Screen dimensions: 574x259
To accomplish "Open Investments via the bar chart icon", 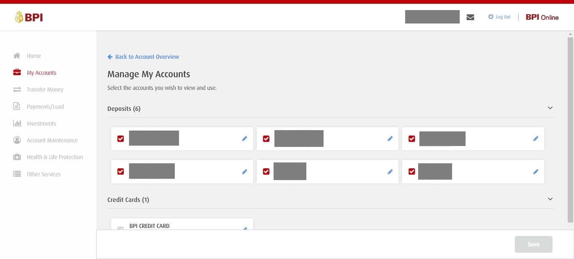I will (17, 123).
